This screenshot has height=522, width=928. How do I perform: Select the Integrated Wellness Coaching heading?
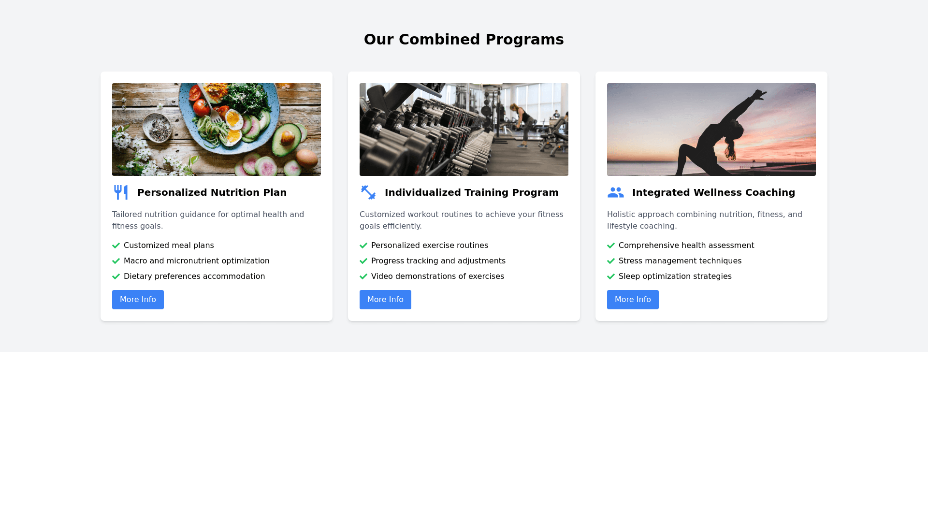coord(713,192)
